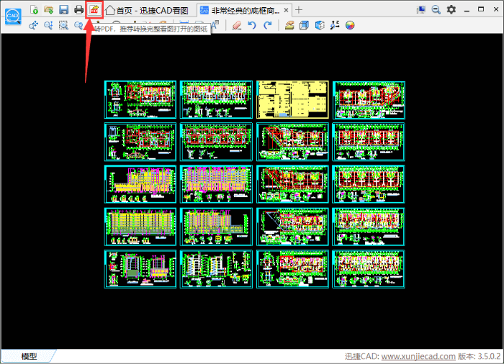Open the settings gear
The width and height of the screenshot is (504, 364).
(x=451, y=9)
